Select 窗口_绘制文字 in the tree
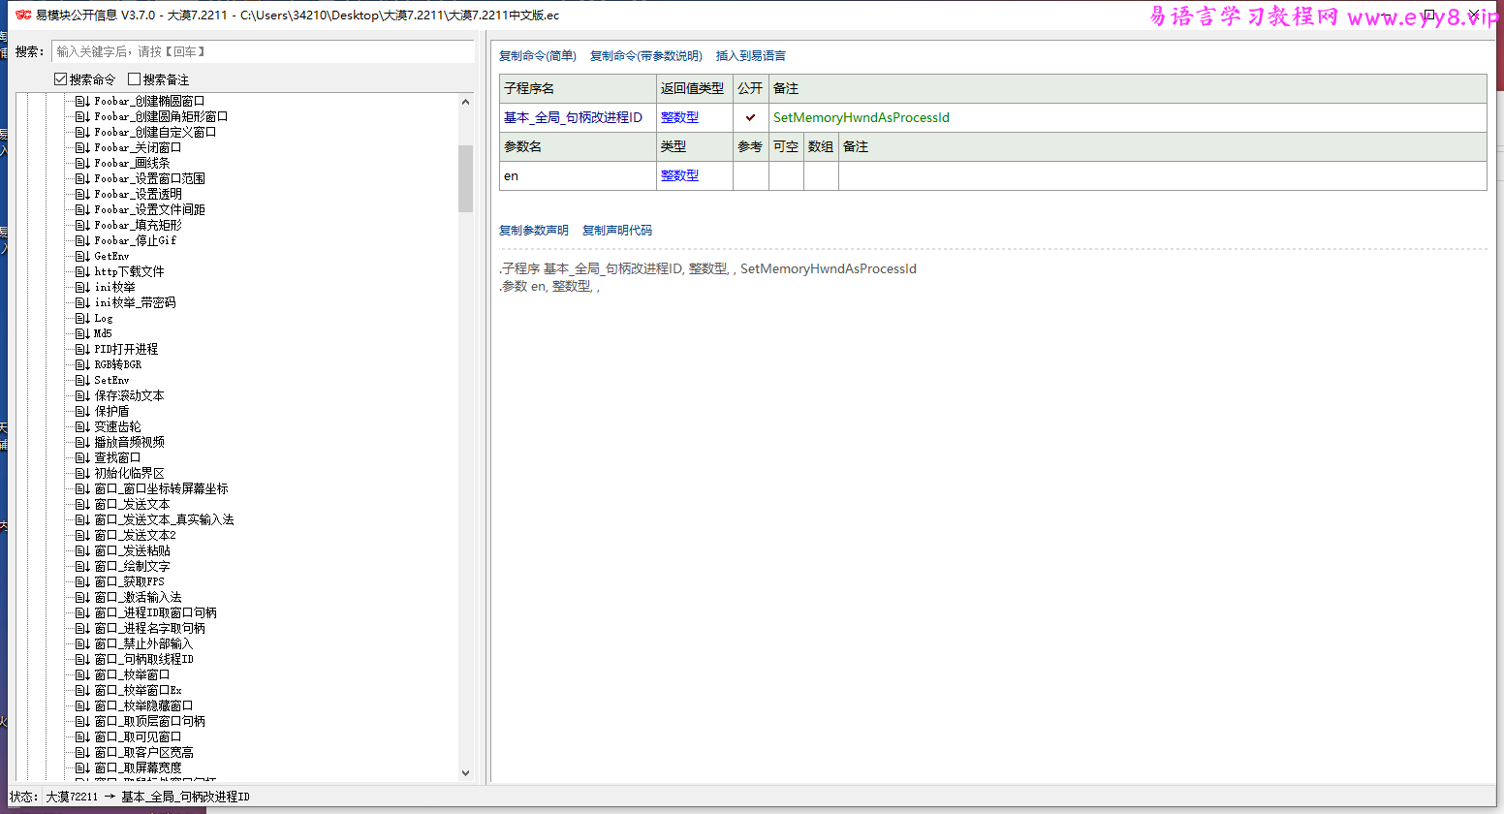The height and width of the screenshot is (814, 1504). (x=132, y=566)
